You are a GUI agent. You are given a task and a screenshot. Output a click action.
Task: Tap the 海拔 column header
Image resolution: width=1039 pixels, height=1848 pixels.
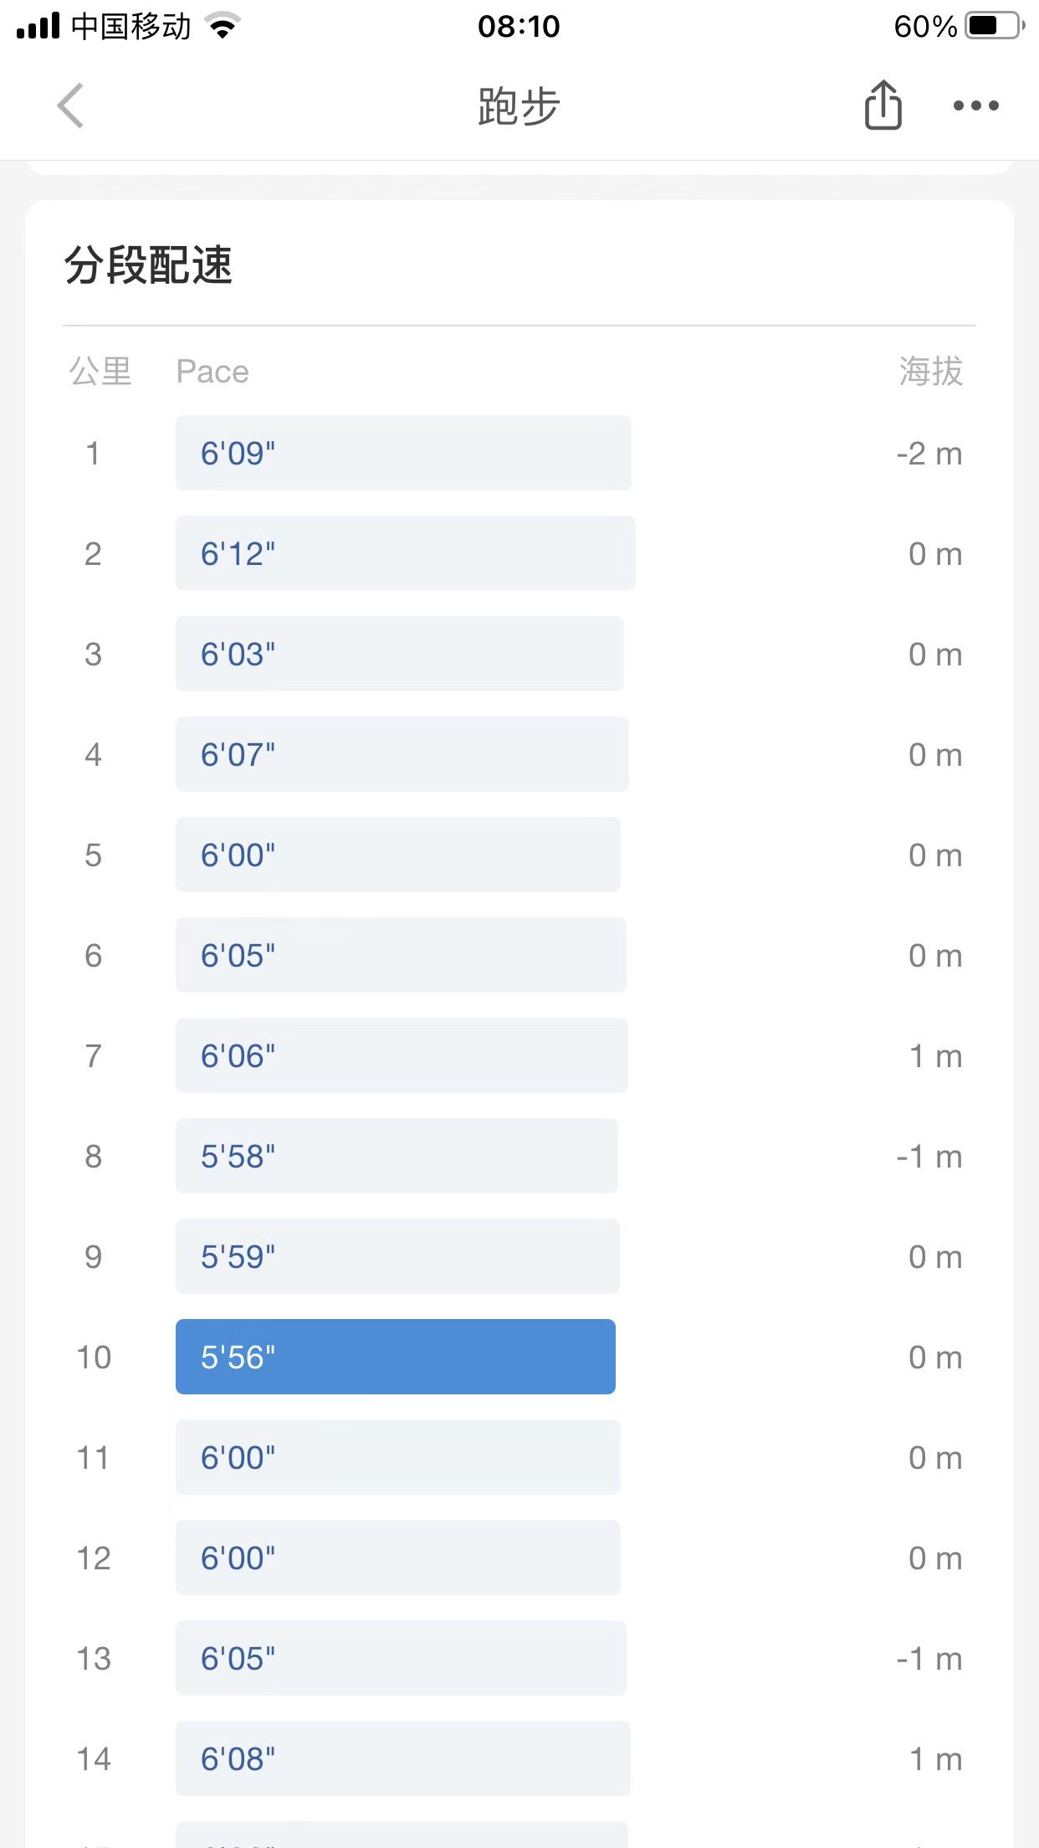pos(930,372)
